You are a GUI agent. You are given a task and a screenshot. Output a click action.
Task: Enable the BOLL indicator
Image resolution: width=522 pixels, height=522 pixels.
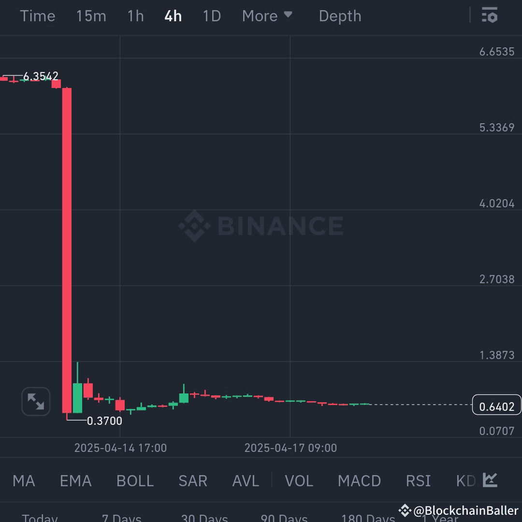click(134, 480)
